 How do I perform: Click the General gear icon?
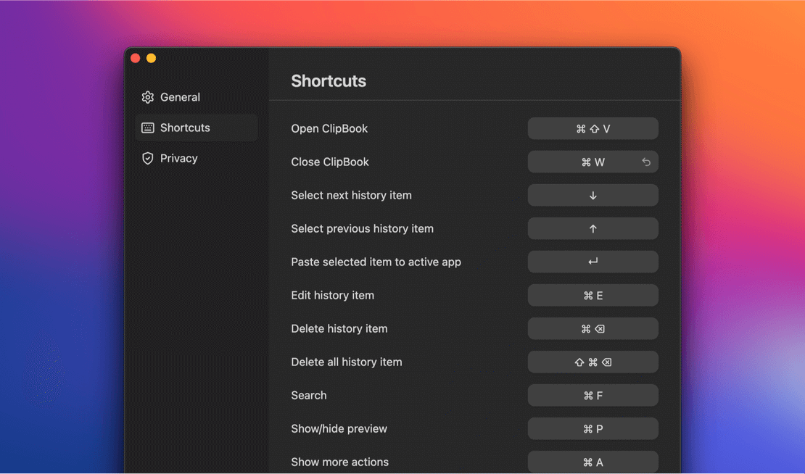pos(148,97)
